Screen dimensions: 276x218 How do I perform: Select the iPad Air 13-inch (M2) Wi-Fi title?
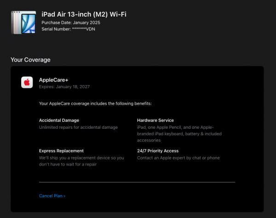pos(84,14)
